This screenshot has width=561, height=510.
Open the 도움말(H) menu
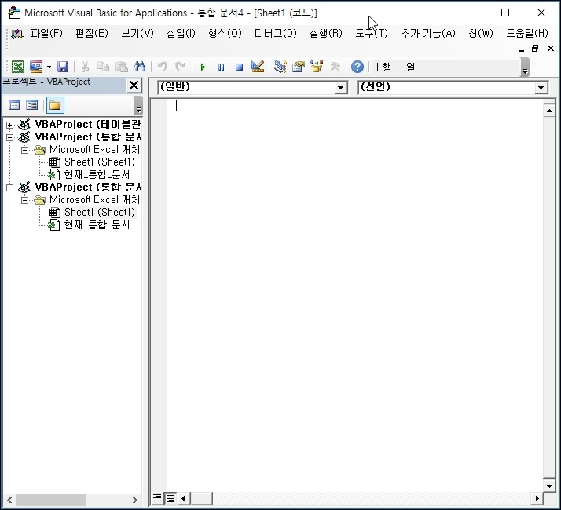(526, 33)
